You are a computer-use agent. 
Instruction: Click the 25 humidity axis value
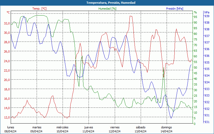coord(196,96)
